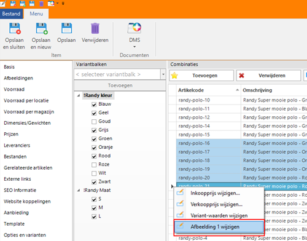Open the Gerelateerde artikelen sidebar section
Viewport: 307px width, 241px height.
28,168
